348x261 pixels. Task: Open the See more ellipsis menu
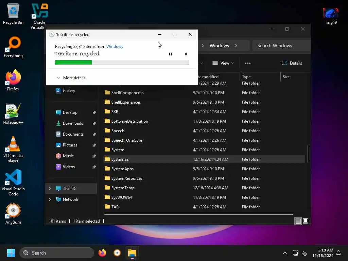pyautogui.click(x=248, y=63)
